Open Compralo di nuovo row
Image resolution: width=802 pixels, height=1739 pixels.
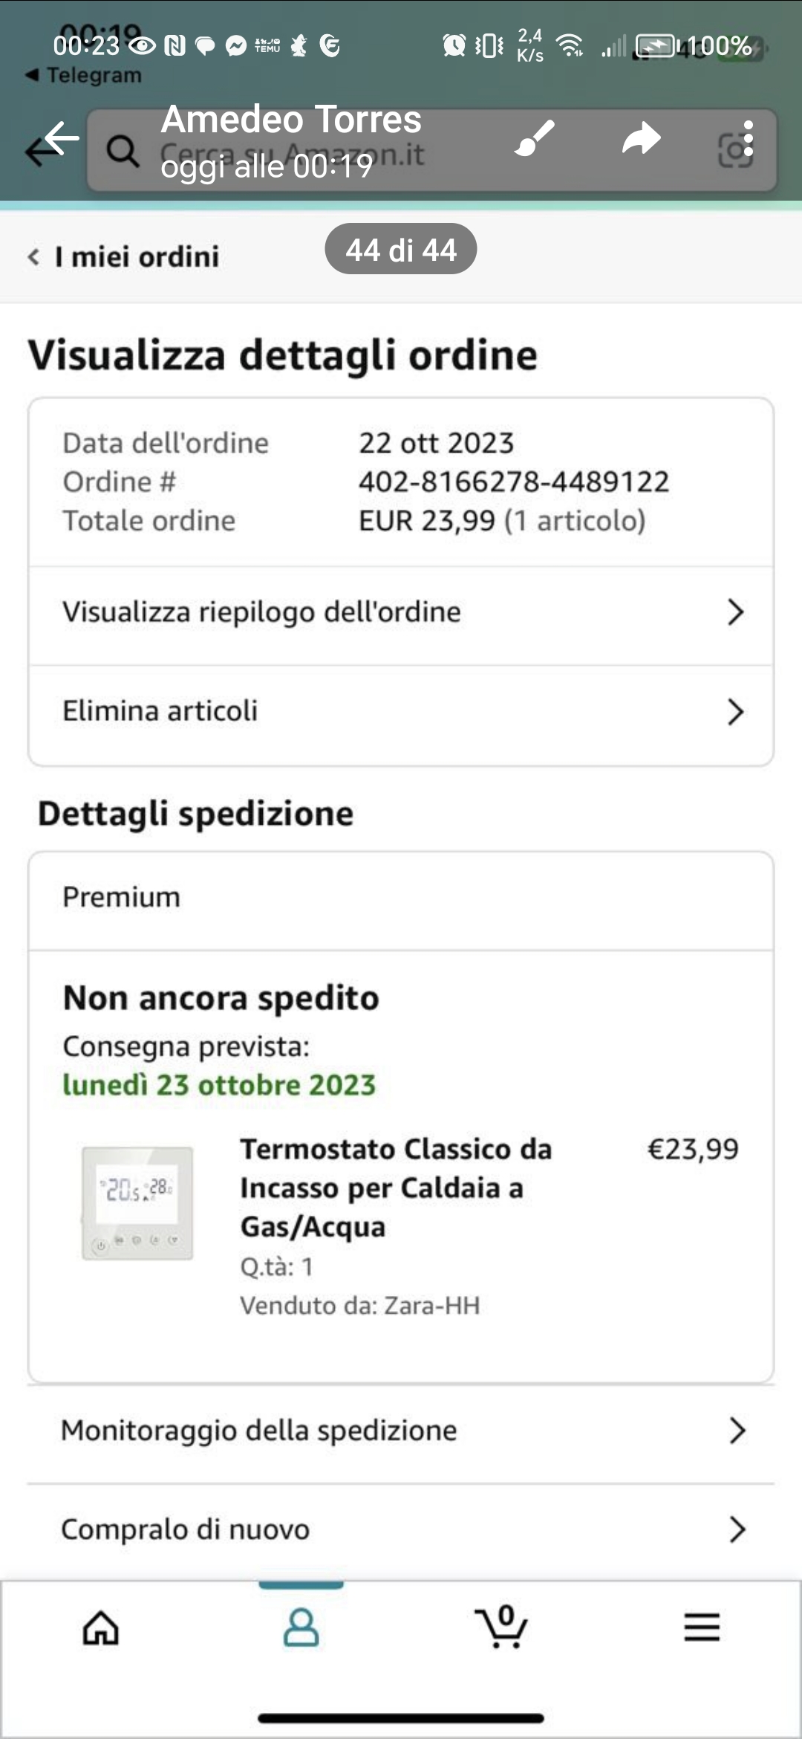pos(401,1529)
